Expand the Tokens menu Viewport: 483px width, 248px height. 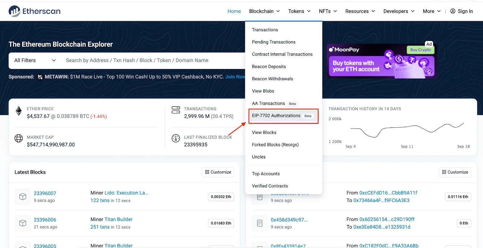click(299, 11)
